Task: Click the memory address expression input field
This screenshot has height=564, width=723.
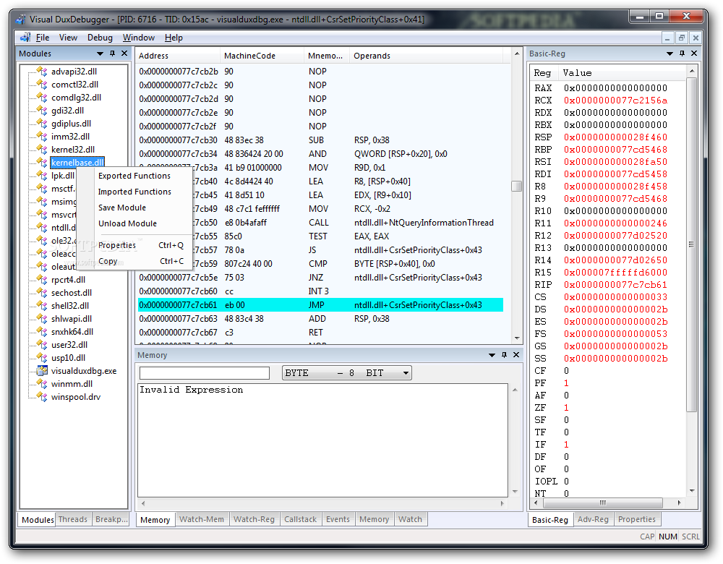Action: [x=205, y=373]
